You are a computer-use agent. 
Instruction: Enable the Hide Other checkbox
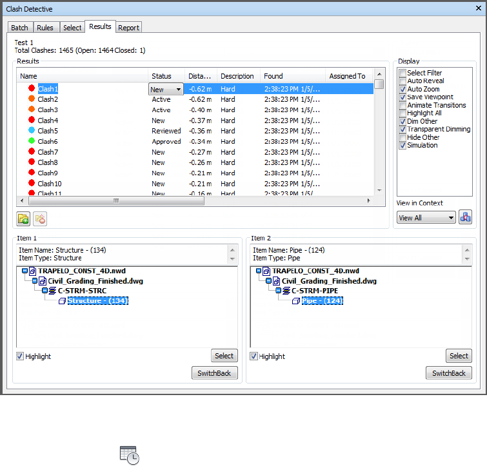403,137
